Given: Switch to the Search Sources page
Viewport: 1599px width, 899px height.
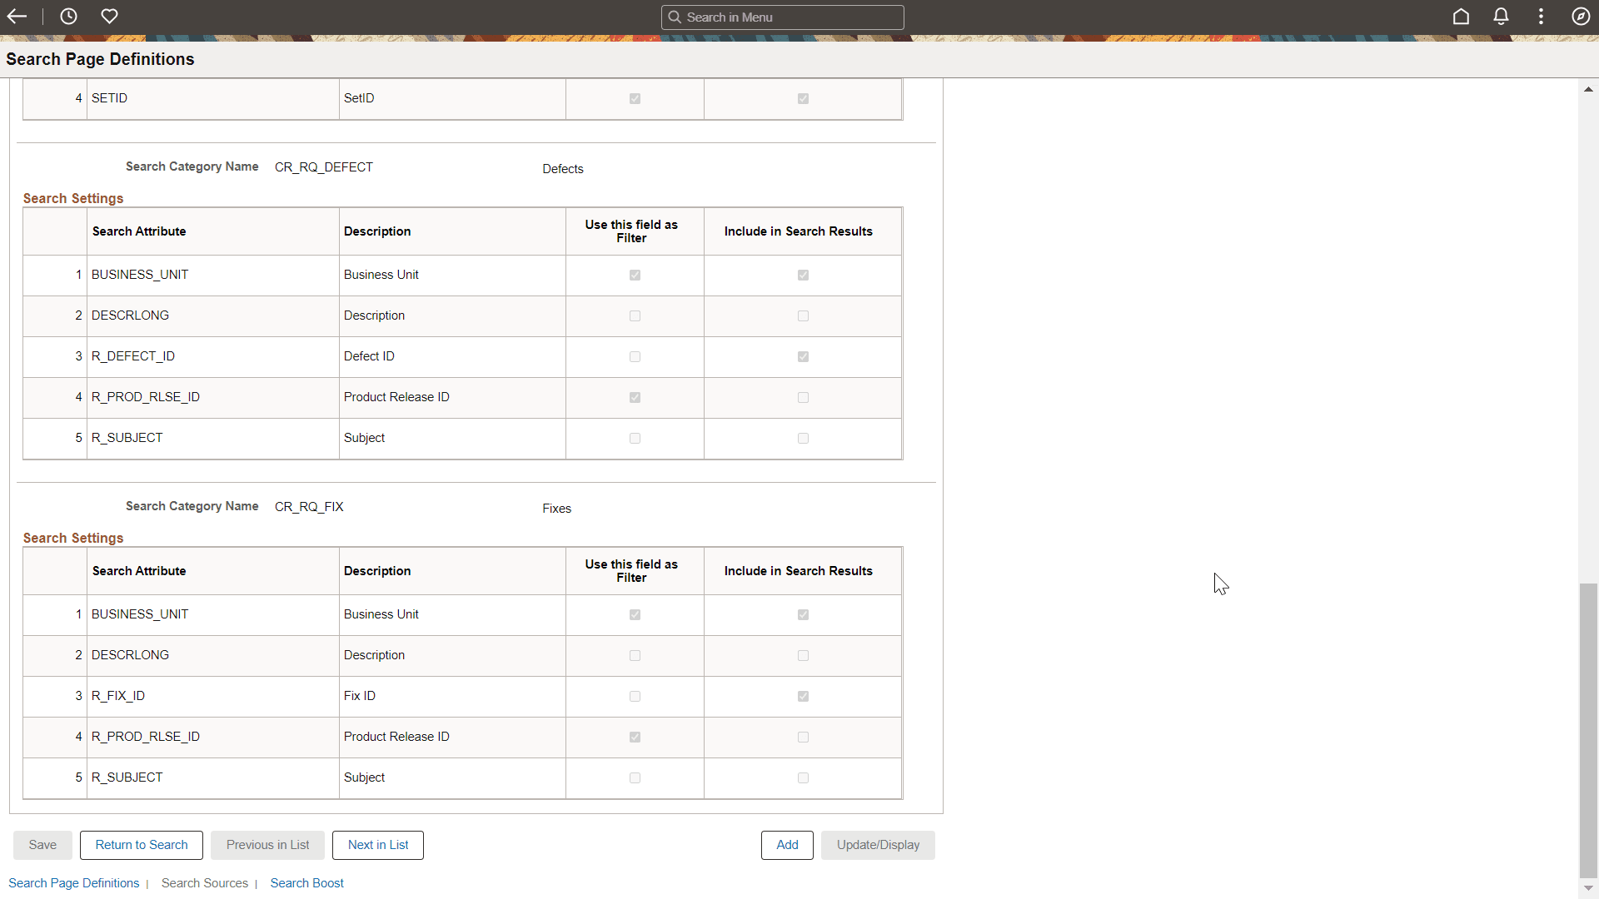Looking at the screenshot, I should tap(204, 882).
